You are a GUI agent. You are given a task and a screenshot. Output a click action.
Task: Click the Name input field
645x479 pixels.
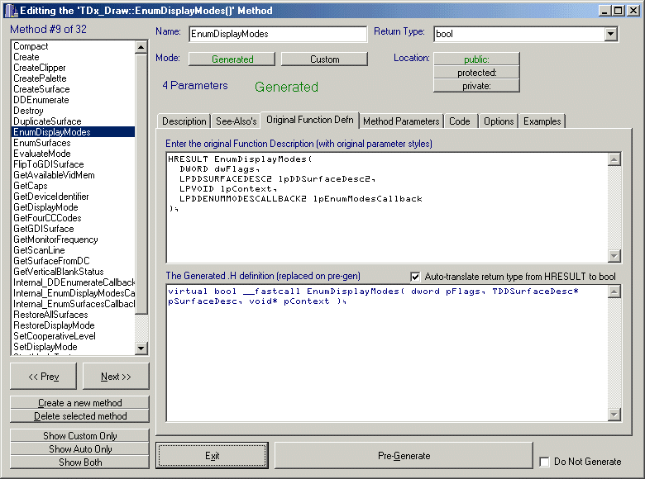pos(276,35)
